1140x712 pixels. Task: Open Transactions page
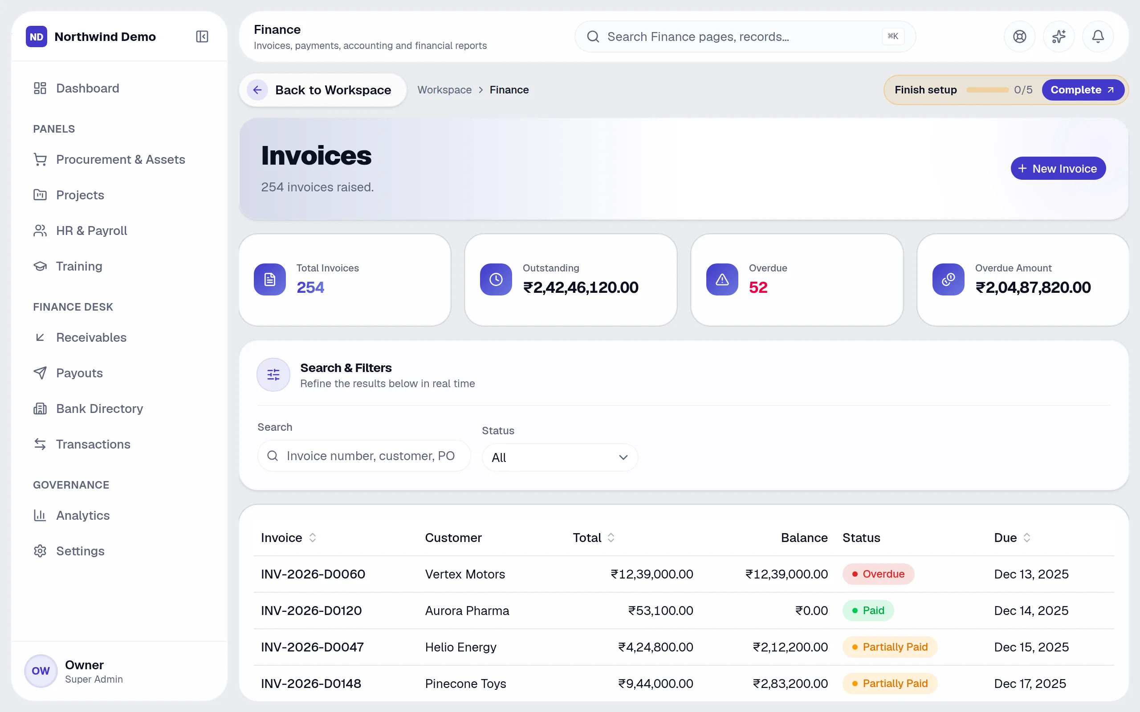(x=119, y=444)
